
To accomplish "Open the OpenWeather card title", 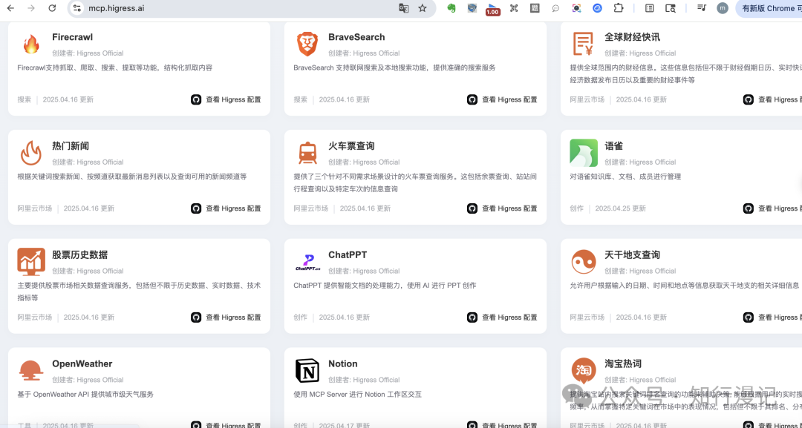I will click(82, 363).
